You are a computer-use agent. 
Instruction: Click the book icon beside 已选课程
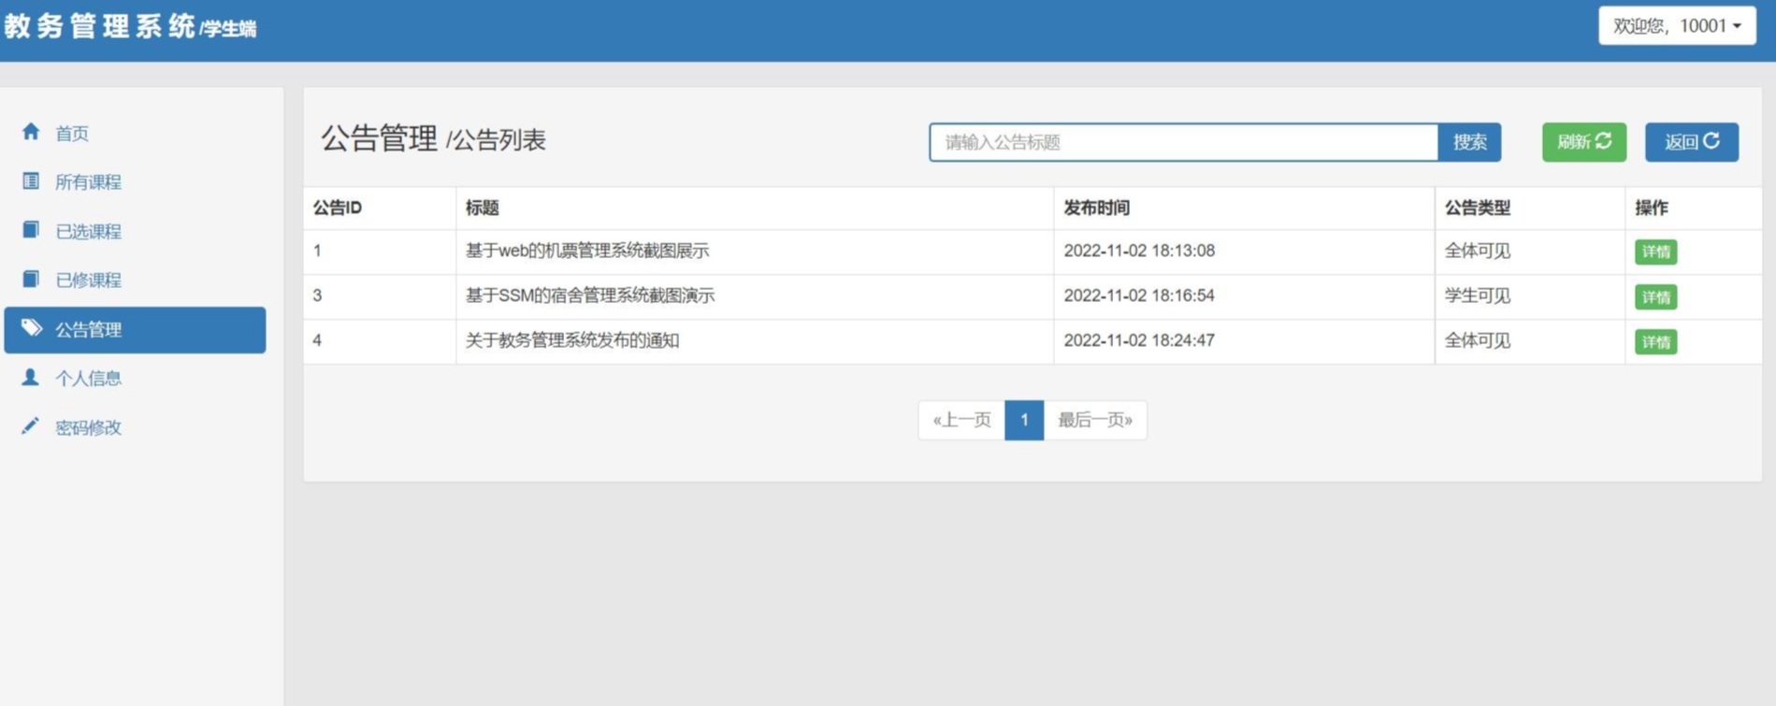pyautogui.click(x=31, y=230)
